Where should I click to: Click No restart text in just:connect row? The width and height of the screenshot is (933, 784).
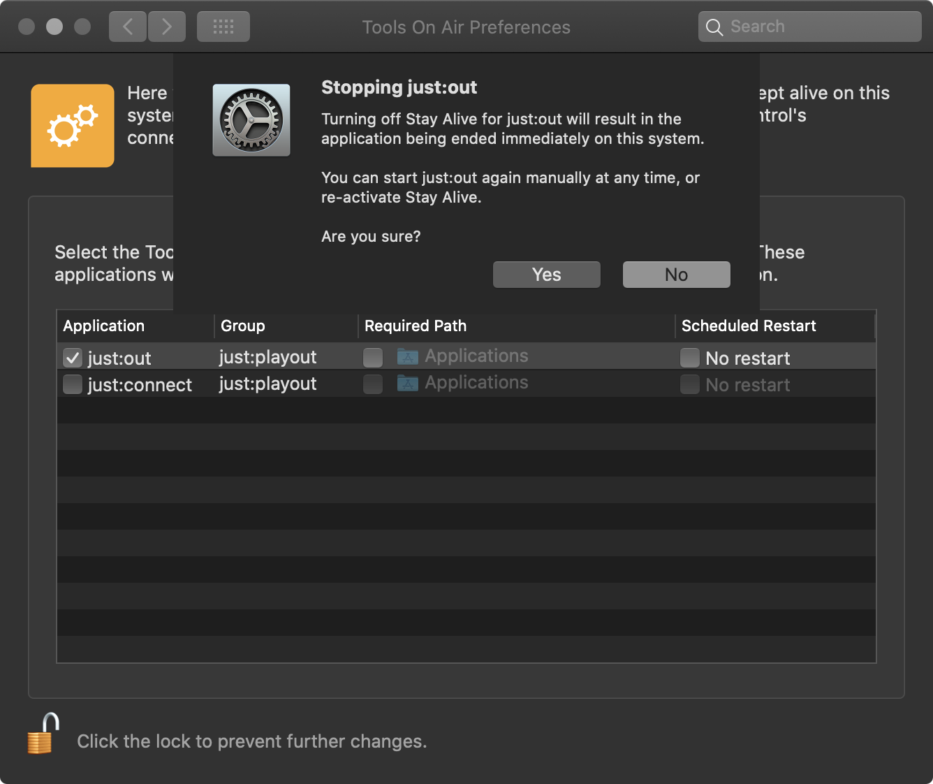[x=748, y=385]
